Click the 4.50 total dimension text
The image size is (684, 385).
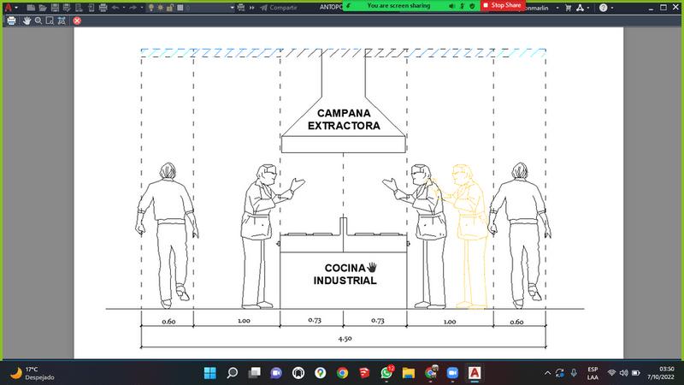345,338
